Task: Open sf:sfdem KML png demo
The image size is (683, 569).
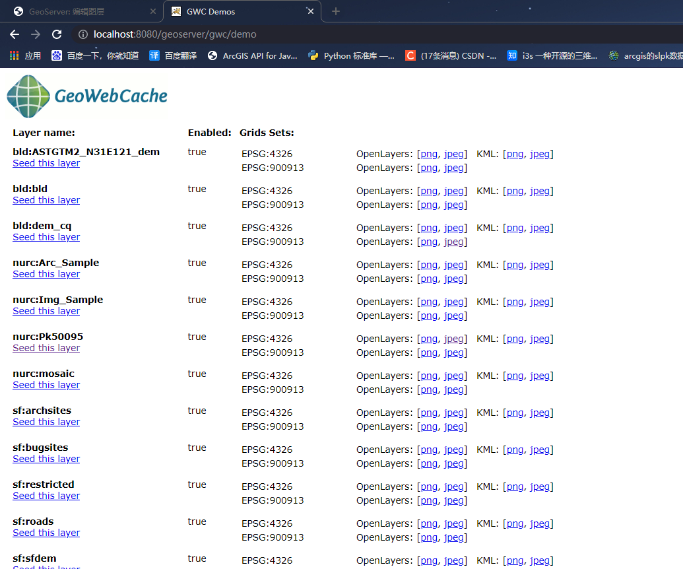Action: tap(515, 561)
